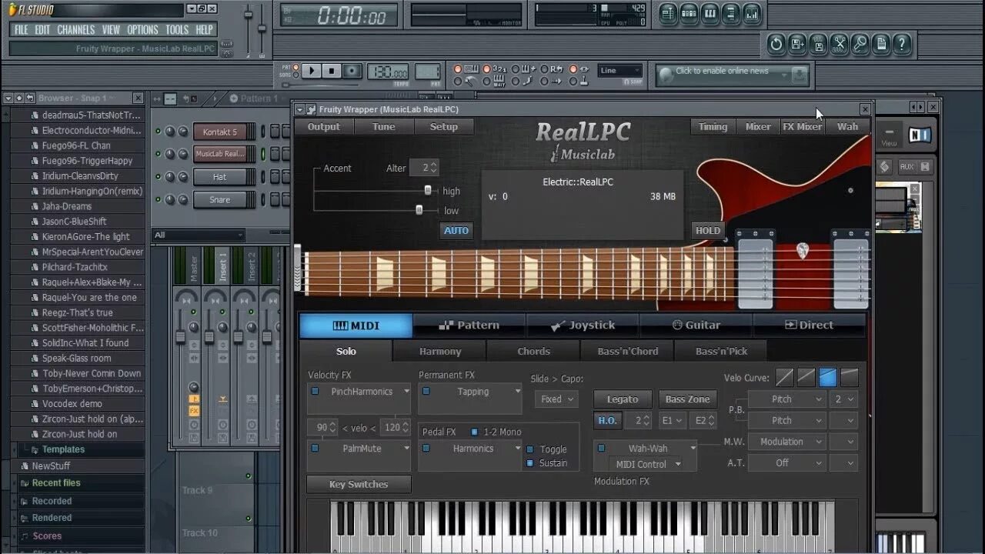Select the Toggle pedal mode option
The width and height of the screenshot is (985, 554).
(x=529, y=449)
